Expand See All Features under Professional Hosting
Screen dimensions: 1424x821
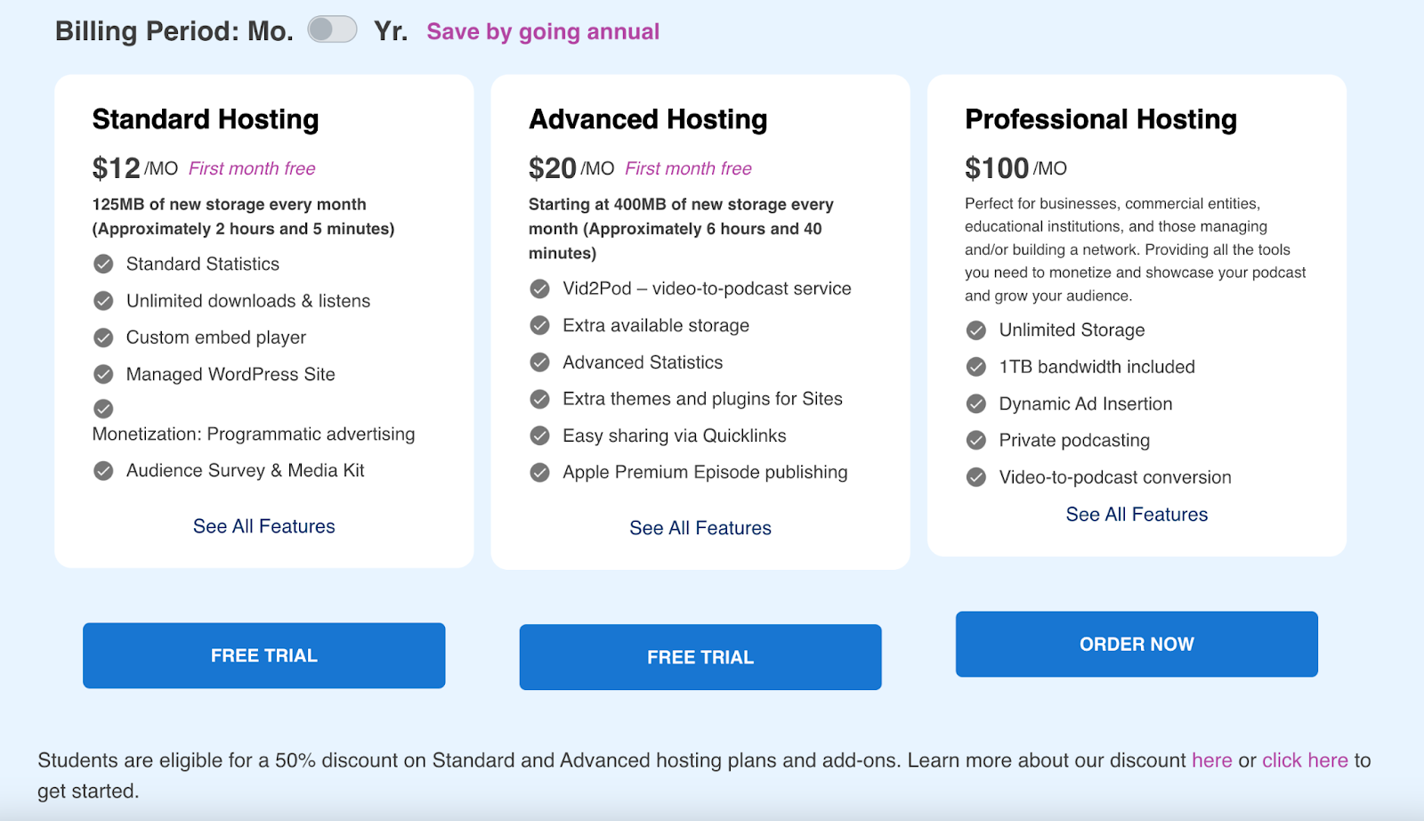coord(1137,514)
